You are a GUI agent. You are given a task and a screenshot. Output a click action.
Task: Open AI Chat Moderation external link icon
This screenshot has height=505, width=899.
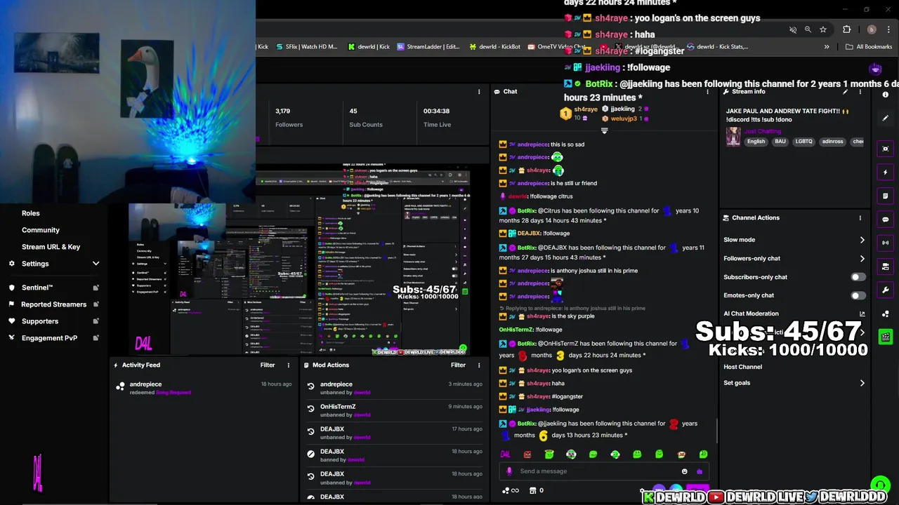[x=862, y=314]
